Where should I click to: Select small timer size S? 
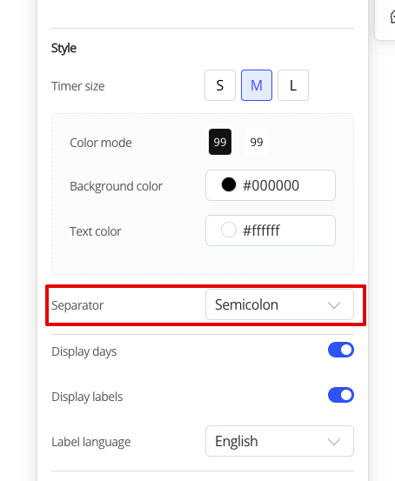coord(220,85)
